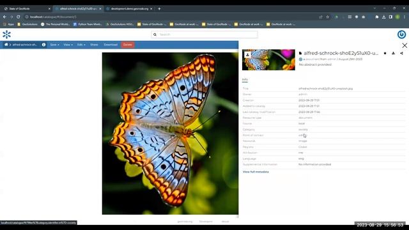Open View full metadata link
The width and height of the screenshot is (409, 230).
(256, 172)
